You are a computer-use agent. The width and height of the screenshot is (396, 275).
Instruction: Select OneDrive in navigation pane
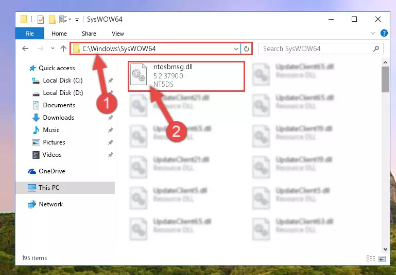coord(52,171)
